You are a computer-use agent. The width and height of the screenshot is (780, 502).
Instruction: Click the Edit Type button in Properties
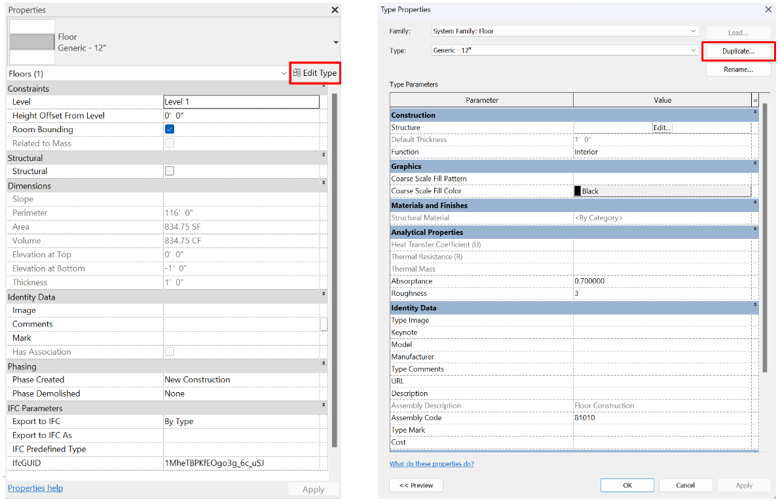coord(315,73)
